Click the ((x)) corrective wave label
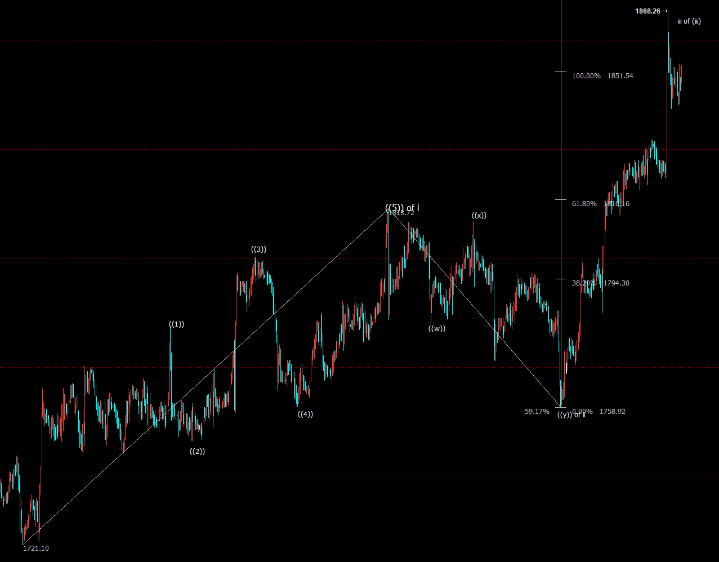 (479, 216)
